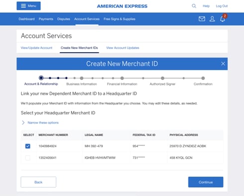Select Create New Merchant IDs tab
The height and width of the screenshot is (196, 244).
coord(79,48)
